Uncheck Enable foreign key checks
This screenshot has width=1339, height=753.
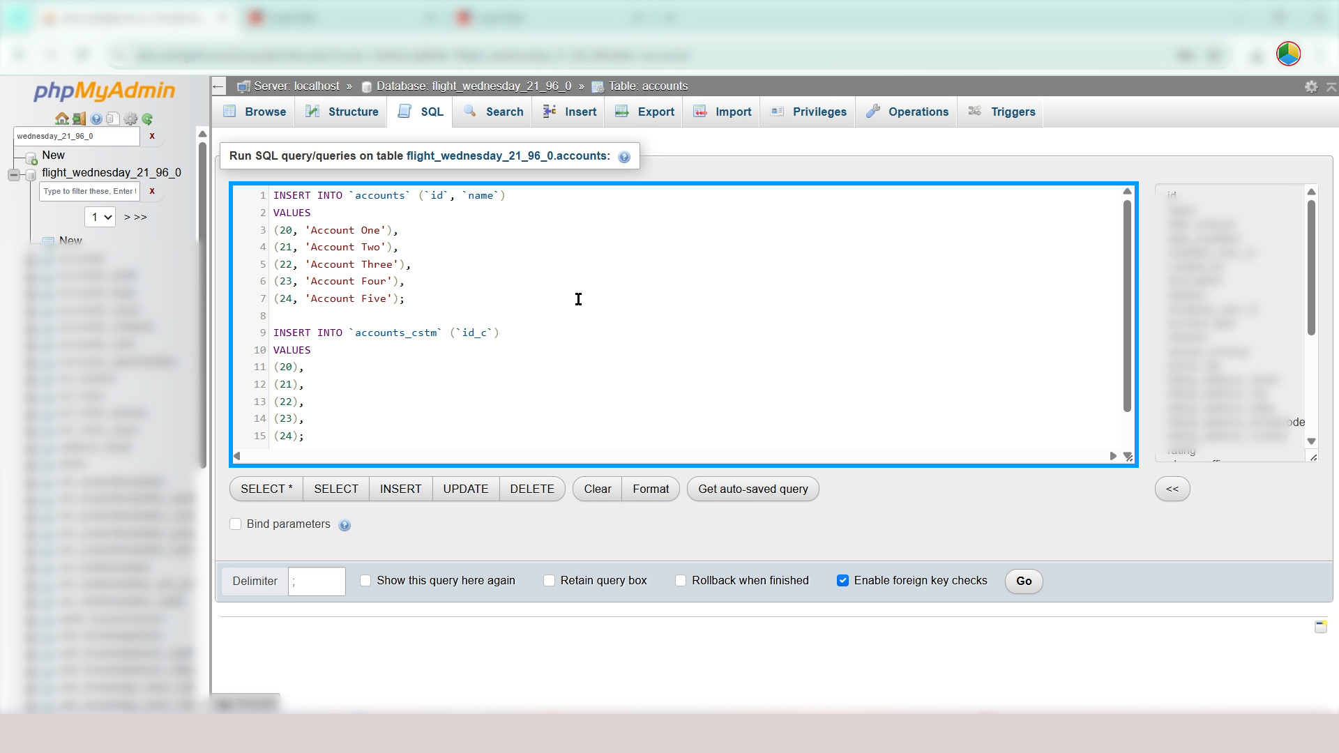point(843,581)
